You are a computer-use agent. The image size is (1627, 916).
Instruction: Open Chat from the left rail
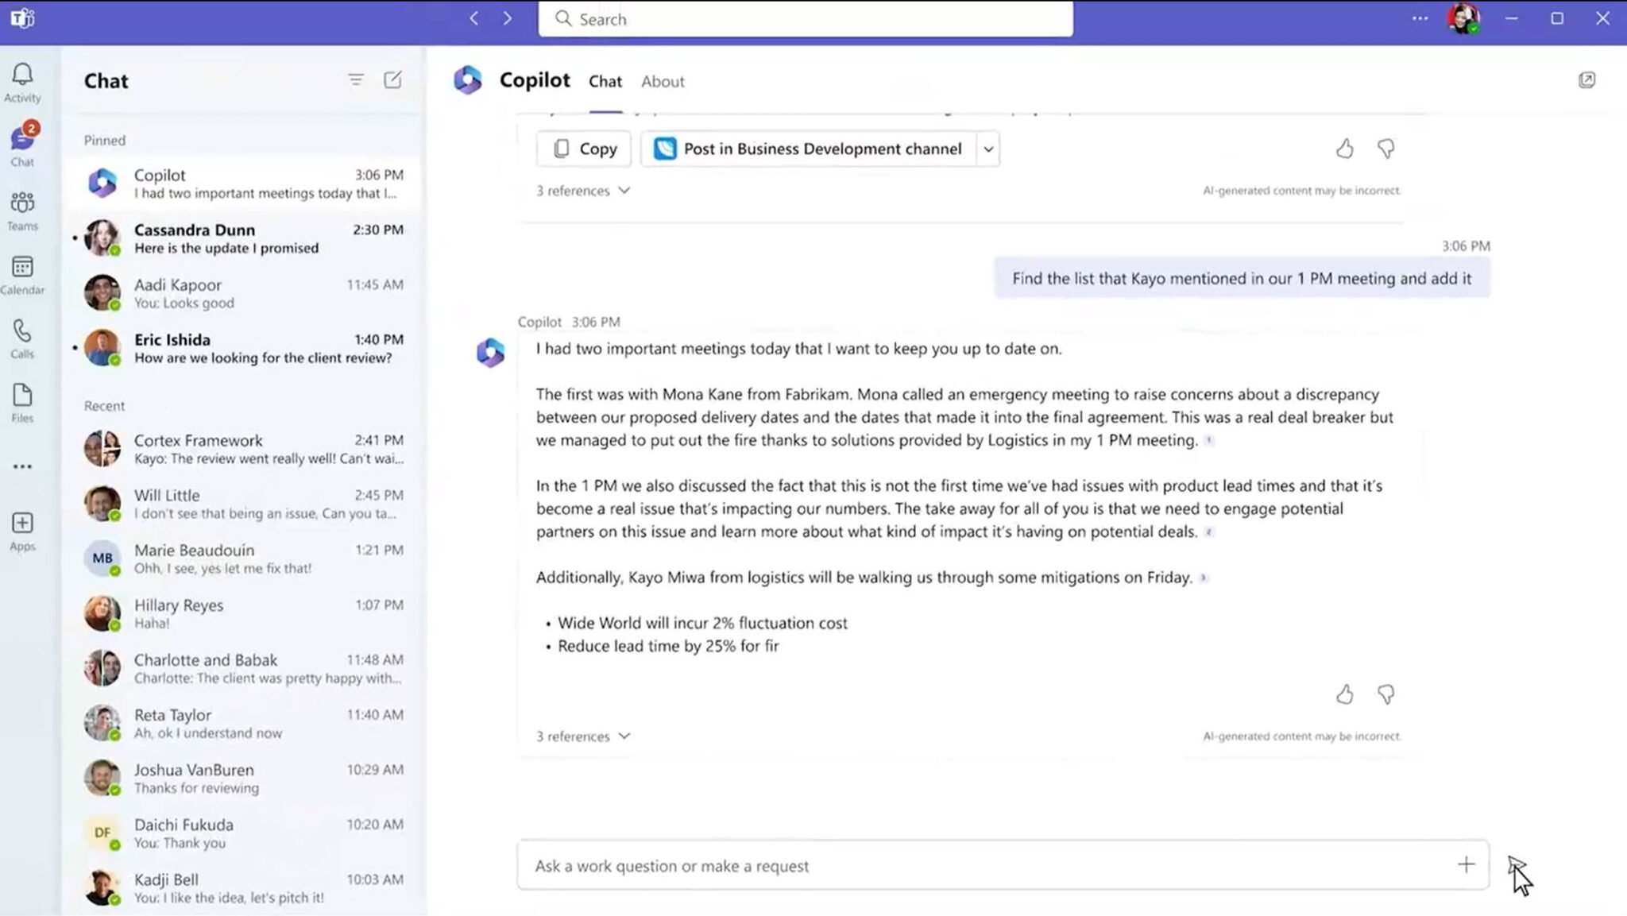coord(22,145)
